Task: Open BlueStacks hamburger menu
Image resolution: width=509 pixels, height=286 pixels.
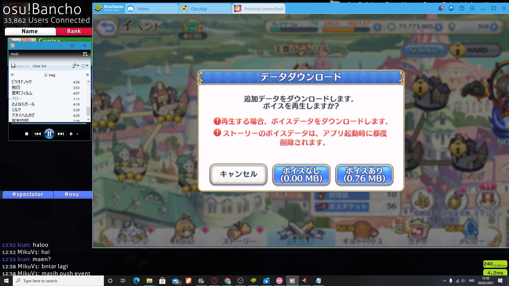Action: pos(472,8)
